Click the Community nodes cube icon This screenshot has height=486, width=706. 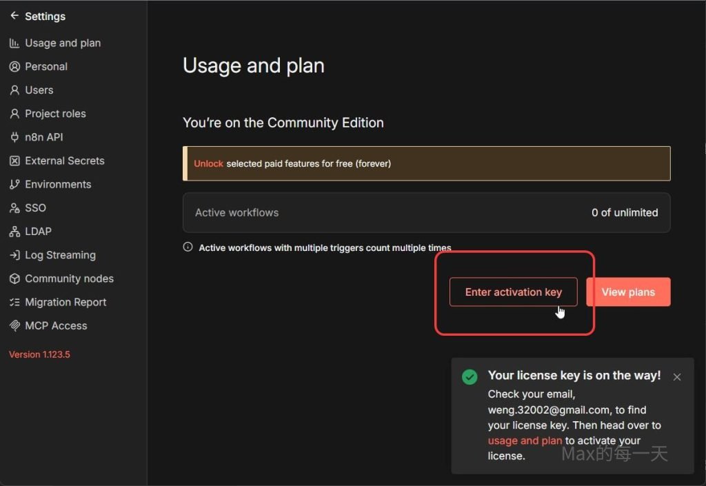click(x=14, y=279)
